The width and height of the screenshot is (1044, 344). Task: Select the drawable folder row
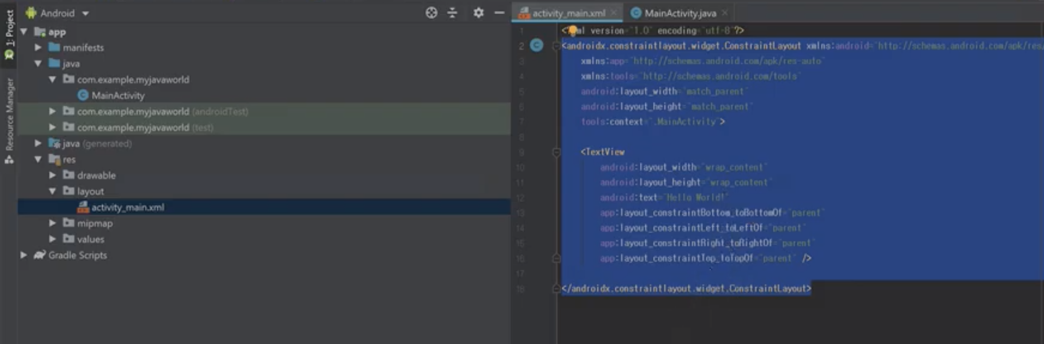(264, 175)
